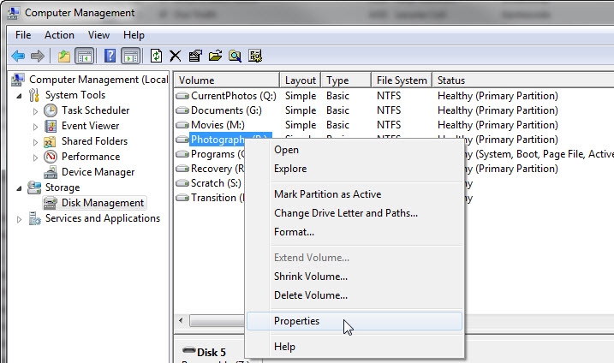Image resolution: width=614 pixels, height=363 pixels.
Task: Click the blue Help question mark icon
Action: [x=110, y=56]
